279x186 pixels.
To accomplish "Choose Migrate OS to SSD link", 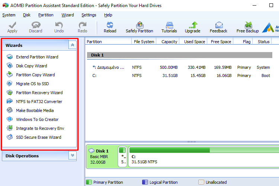I will click(x=32, y=84).
